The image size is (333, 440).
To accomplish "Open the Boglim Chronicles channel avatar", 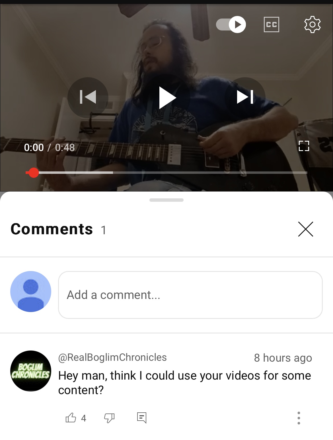I will [31, 371].
